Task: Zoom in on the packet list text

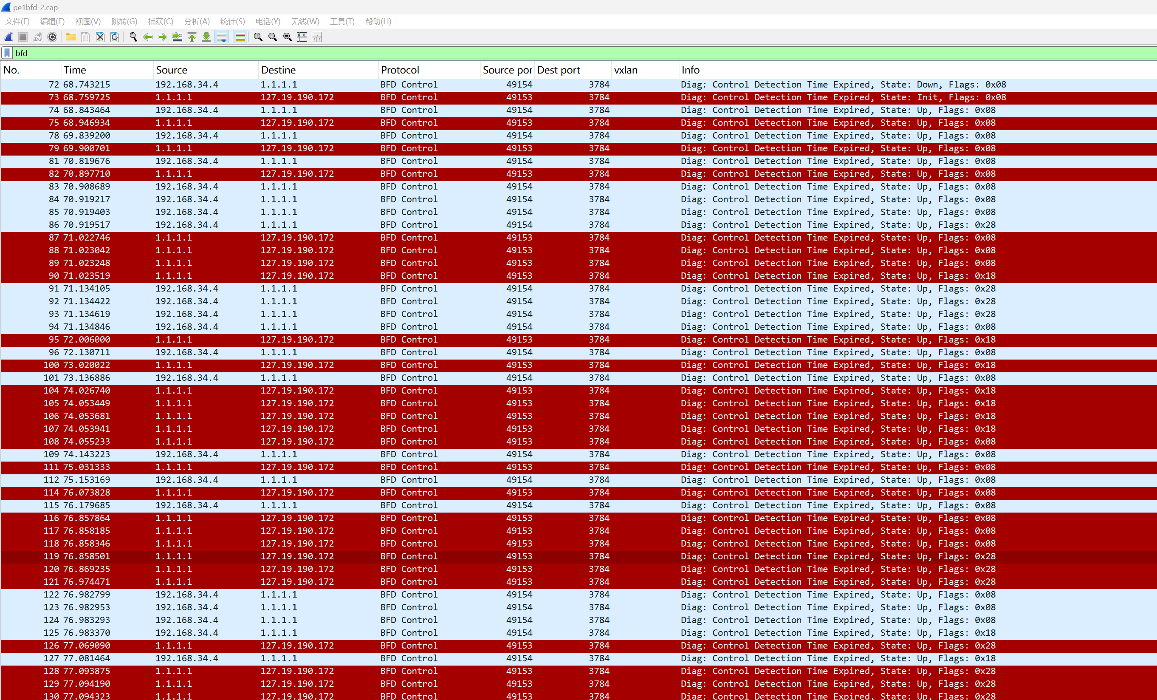Action: coord(258,37)
